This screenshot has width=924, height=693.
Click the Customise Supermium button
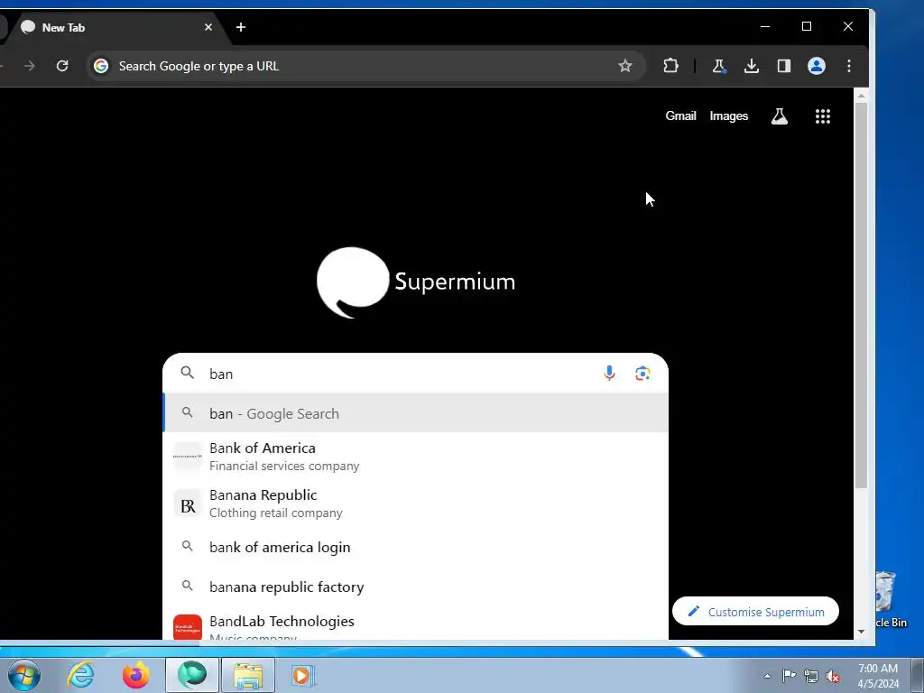coord(755,611)
